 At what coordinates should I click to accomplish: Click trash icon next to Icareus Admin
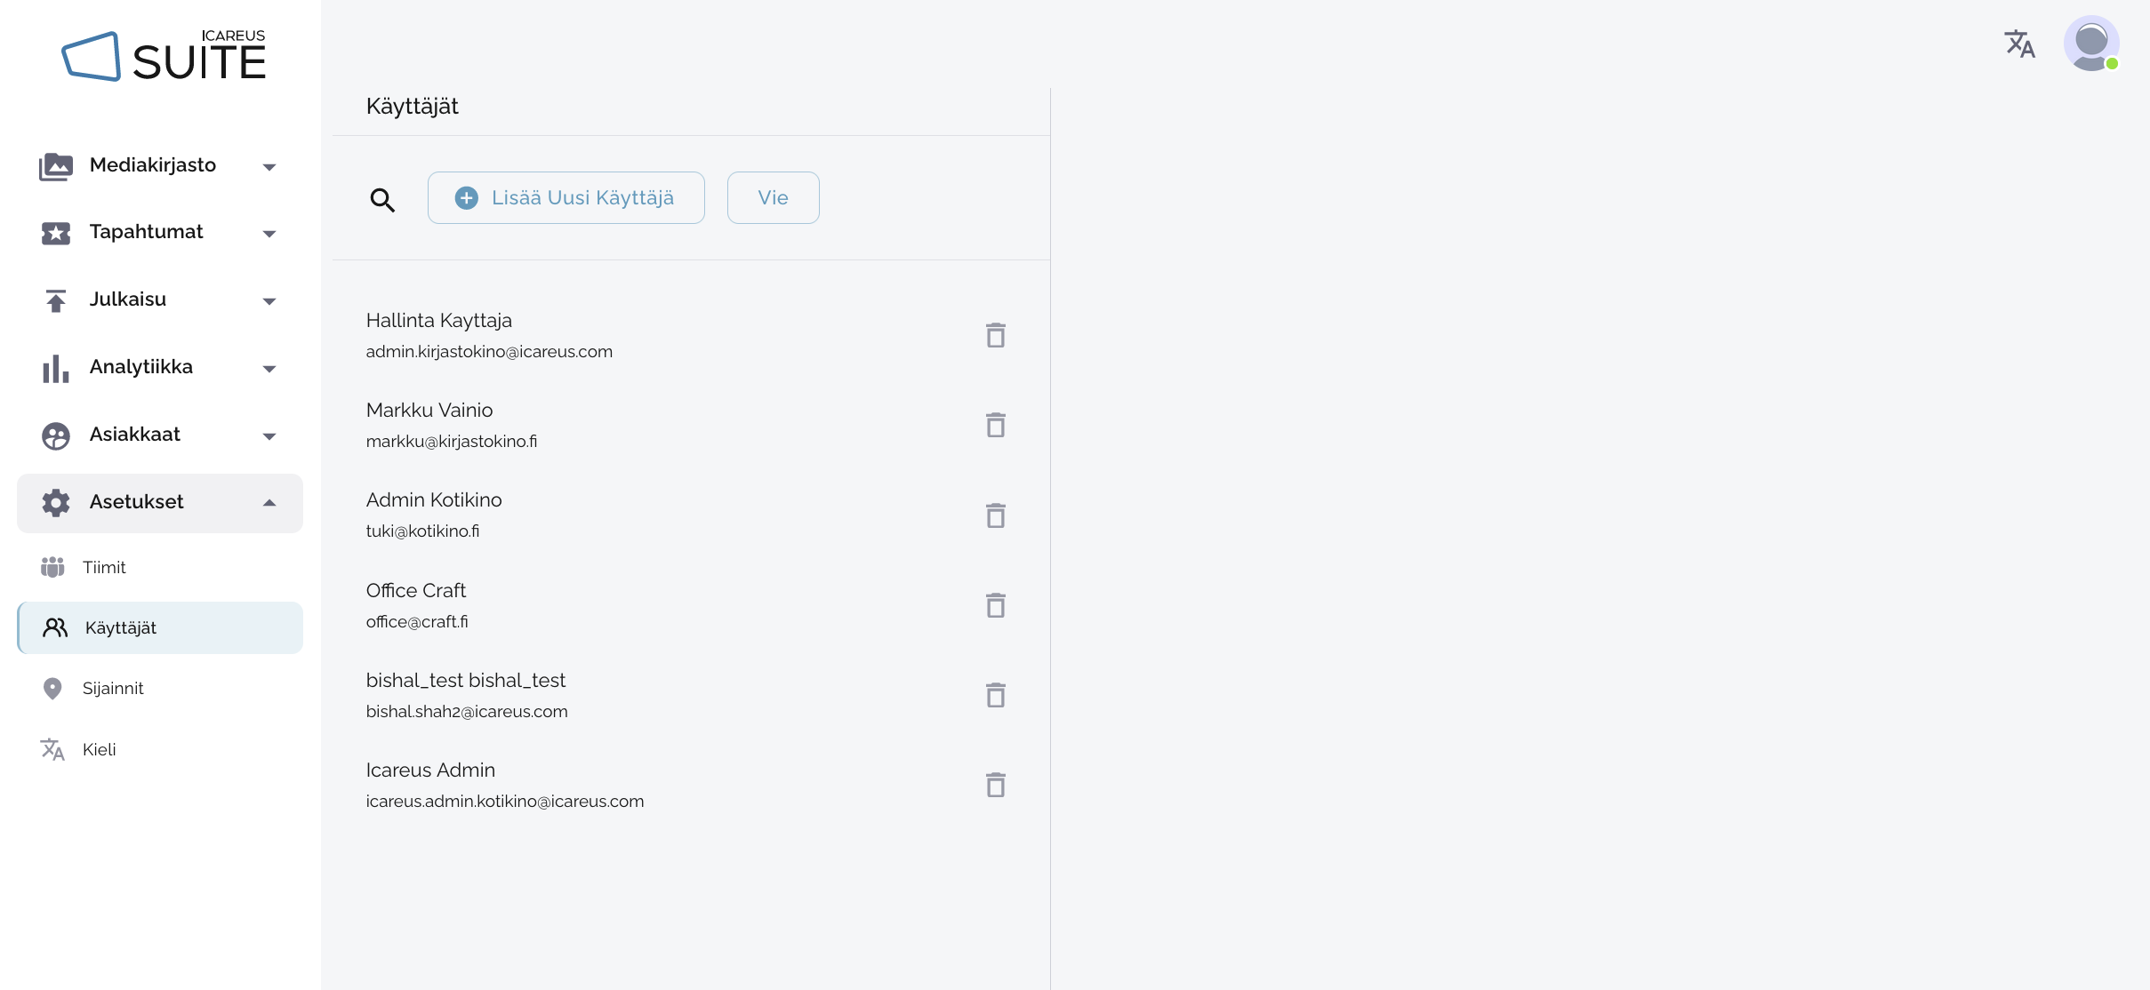point(995,786)
